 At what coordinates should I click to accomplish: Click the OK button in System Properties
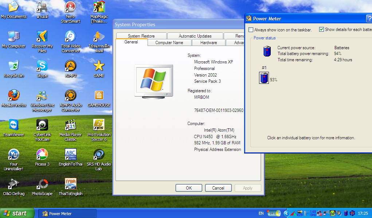(188, 188)
